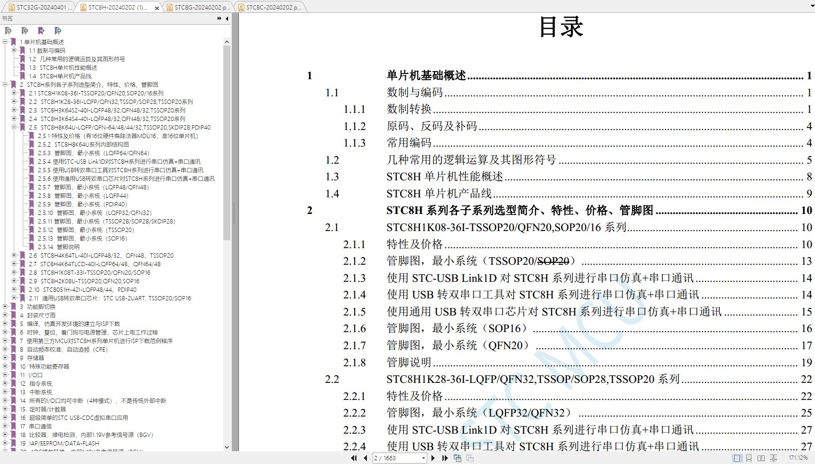Select bookmark 16 超级简单的STC USB-CDC虚拟串口应用
815x464 pixels.
click(x=73, y=418)
